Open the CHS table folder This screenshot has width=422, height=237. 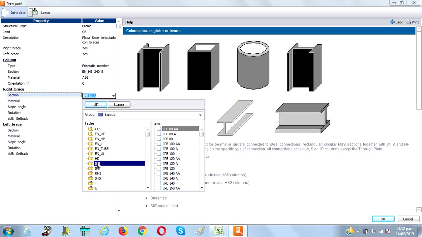pos(98,129)
